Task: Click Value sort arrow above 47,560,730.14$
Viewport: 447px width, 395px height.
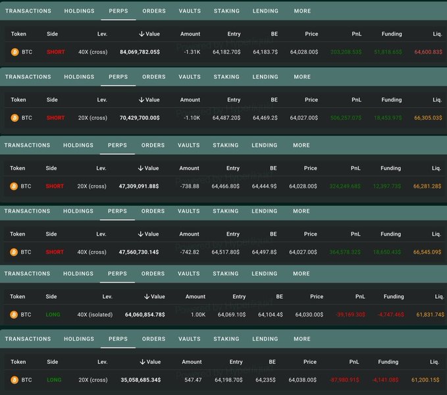Action: pyautogui.click(x=140, y=234)
